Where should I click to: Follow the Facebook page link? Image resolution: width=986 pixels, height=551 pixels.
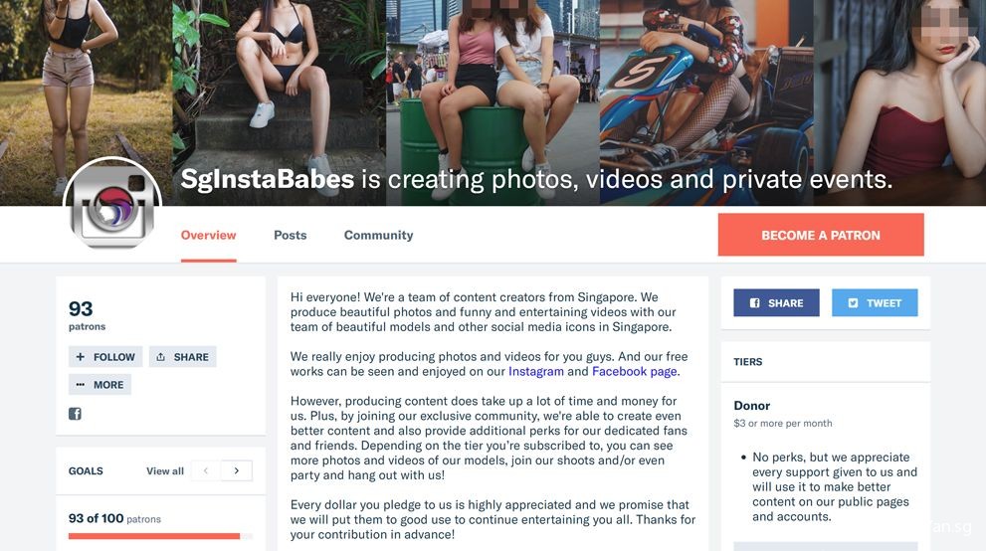[635, 371]
